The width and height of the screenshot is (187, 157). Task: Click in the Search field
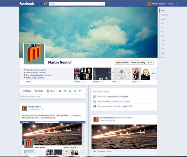click(x=75, y=4)
